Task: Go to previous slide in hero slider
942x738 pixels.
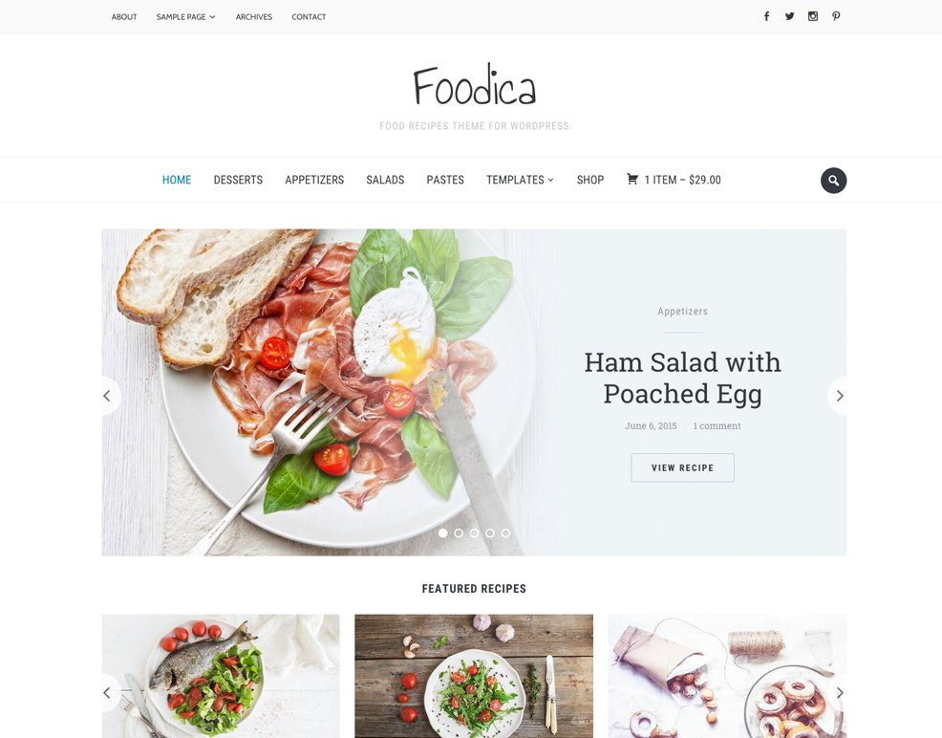Action: click(x=108, y=396)
